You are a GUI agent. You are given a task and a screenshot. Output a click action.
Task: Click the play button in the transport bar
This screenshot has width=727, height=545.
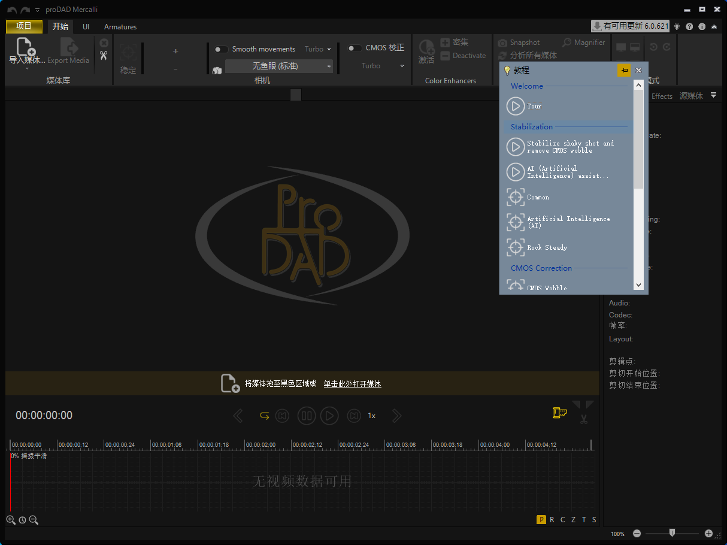(x=329, y=416)
